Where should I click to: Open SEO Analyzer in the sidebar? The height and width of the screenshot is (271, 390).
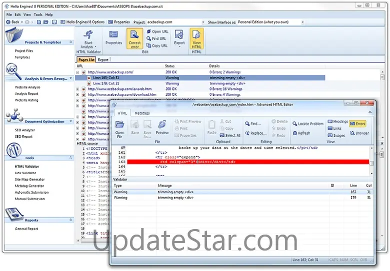point(25,130)
